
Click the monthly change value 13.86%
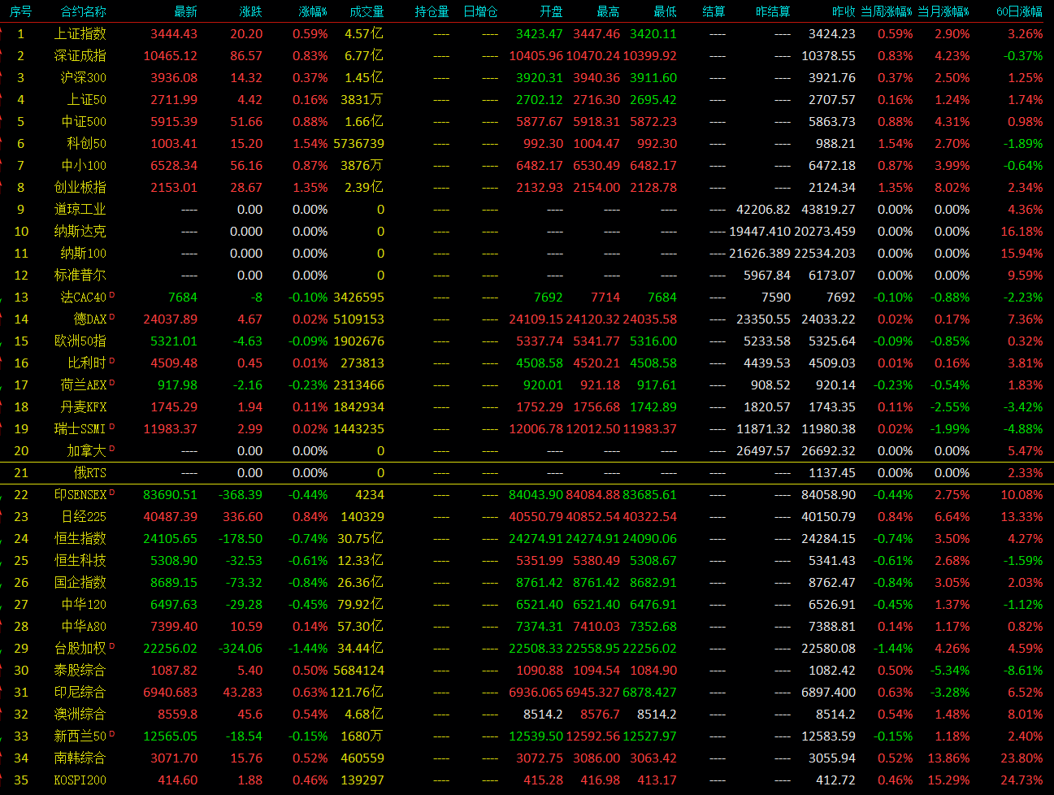tap(948, 758)
